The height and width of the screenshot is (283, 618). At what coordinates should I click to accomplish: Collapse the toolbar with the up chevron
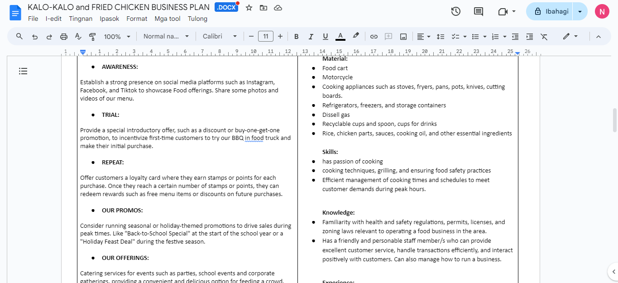(598, 36)
